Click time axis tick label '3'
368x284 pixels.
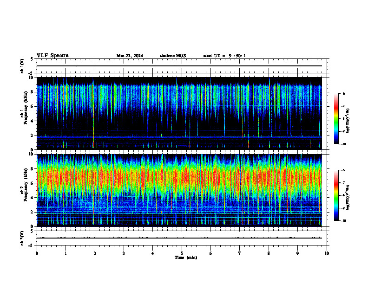click(124, 253)
